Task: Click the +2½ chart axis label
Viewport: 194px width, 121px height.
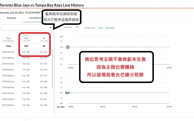Action: [x=61, y=36]
